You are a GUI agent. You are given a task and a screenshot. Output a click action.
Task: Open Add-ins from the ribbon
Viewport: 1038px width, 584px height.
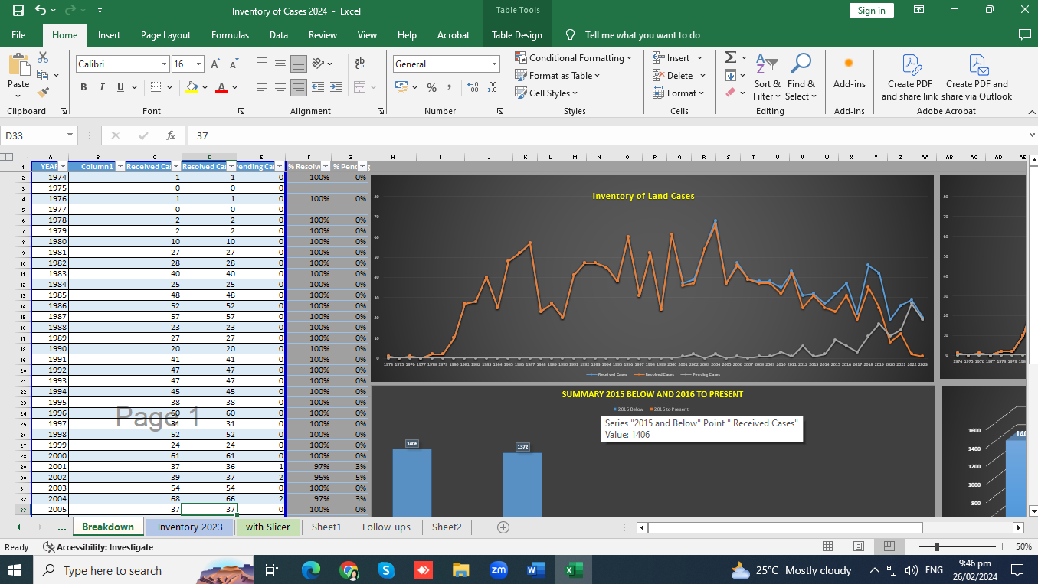(849, 72)
